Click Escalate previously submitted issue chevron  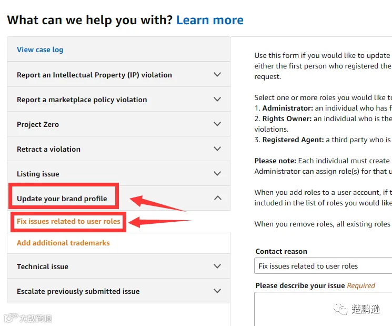point(217,291)
